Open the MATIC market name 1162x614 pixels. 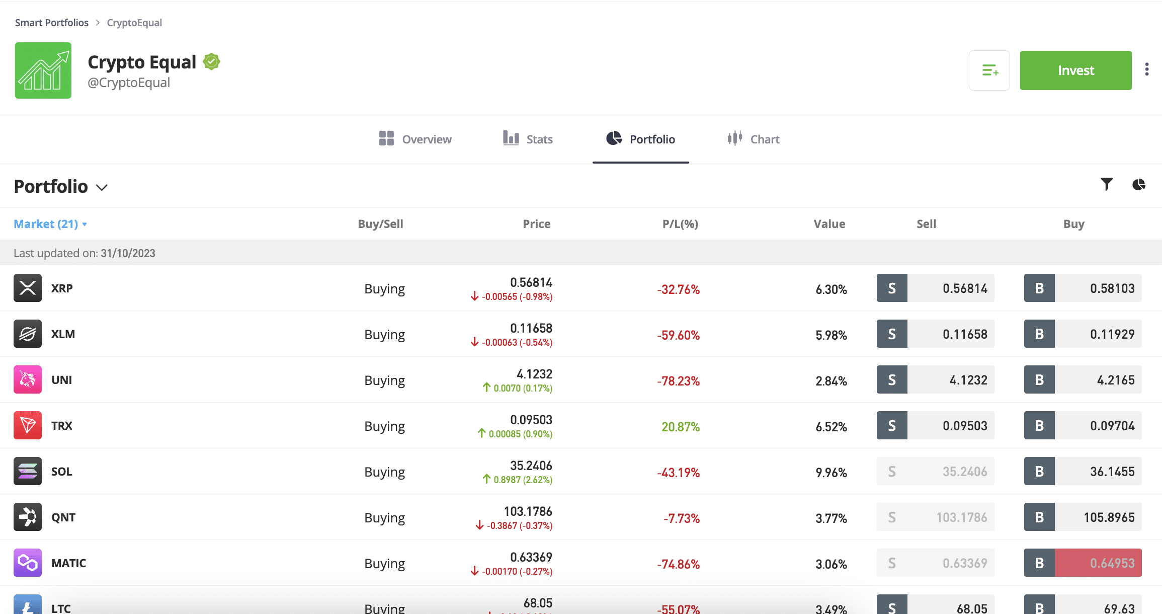68,563
